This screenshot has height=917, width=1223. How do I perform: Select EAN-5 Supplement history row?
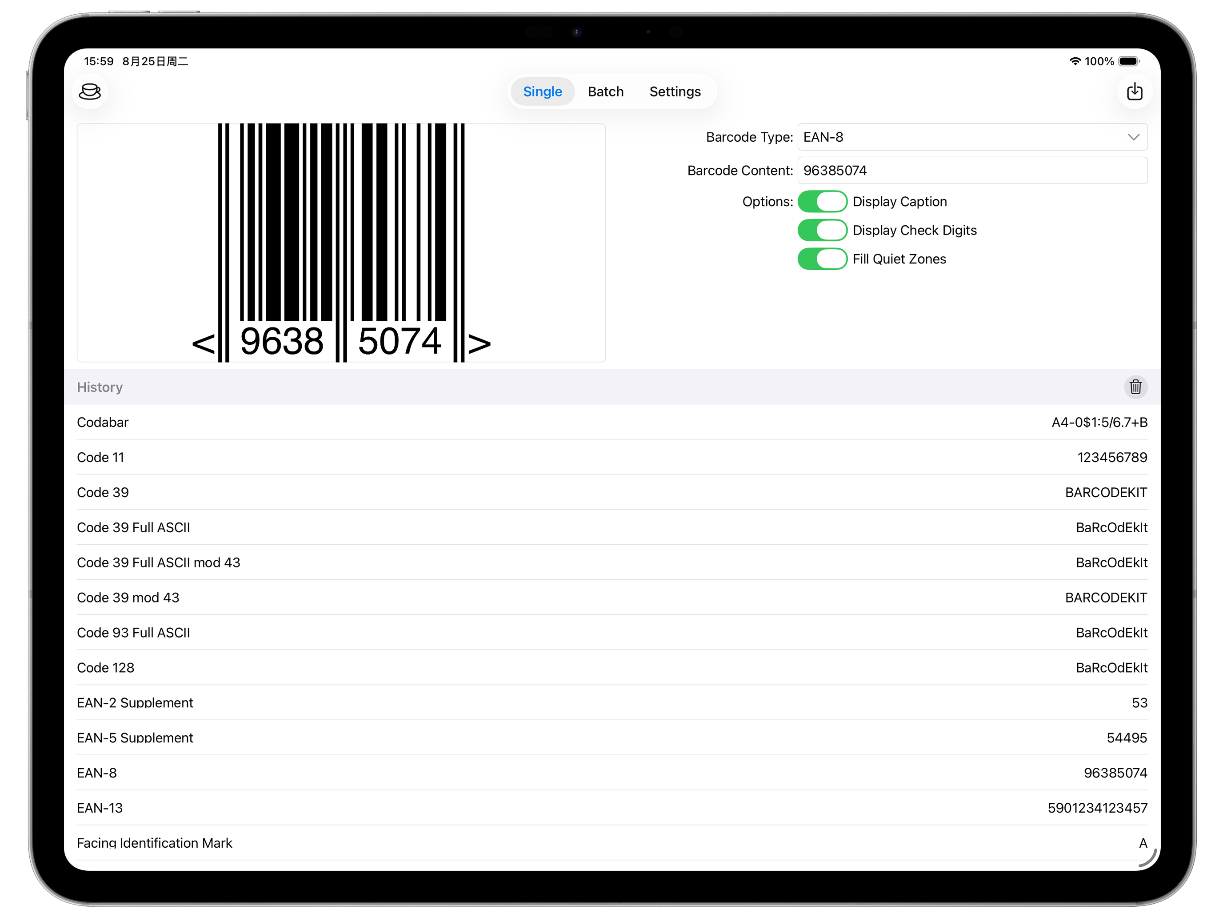pos(612,738)
